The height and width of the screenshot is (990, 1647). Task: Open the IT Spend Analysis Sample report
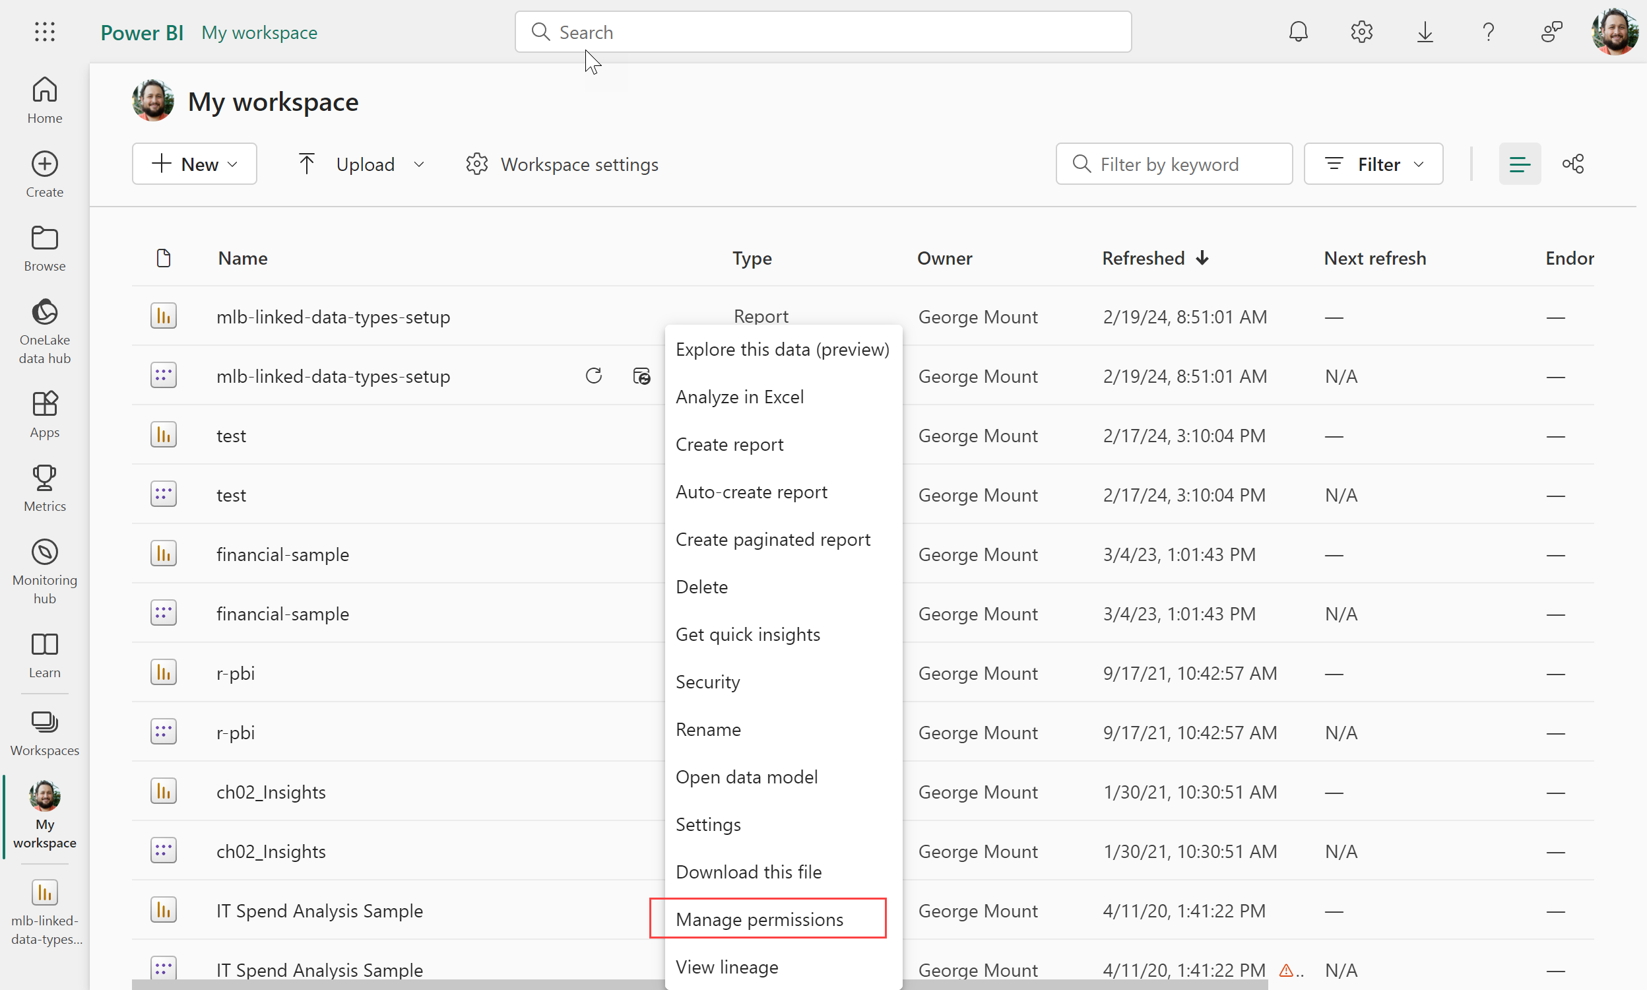(319, 910)
